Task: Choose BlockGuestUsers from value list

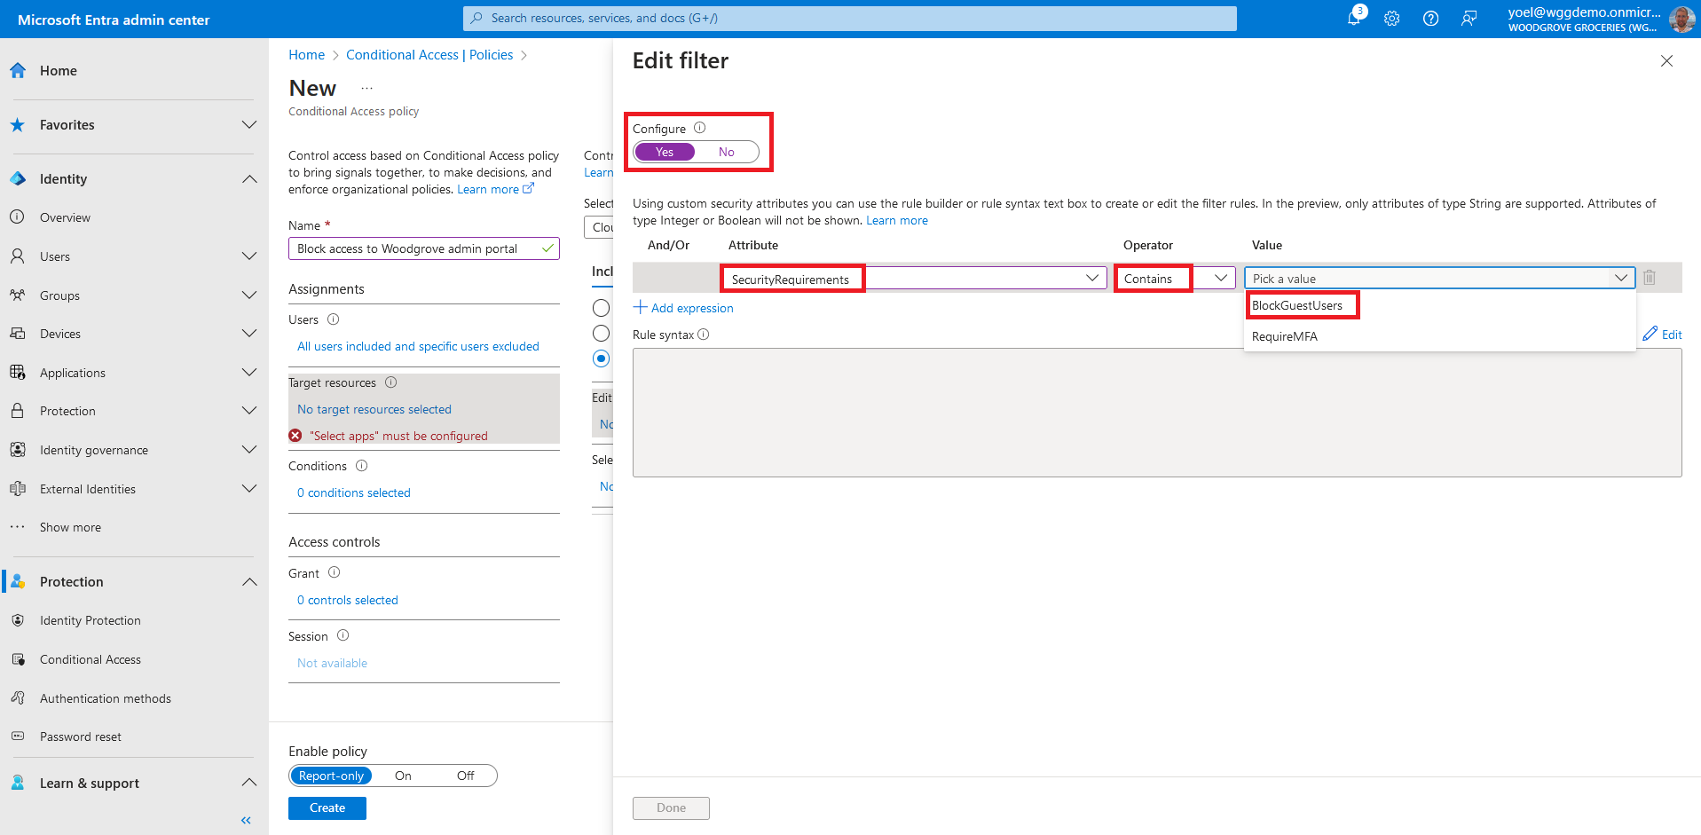Action: coord(1296,305)
